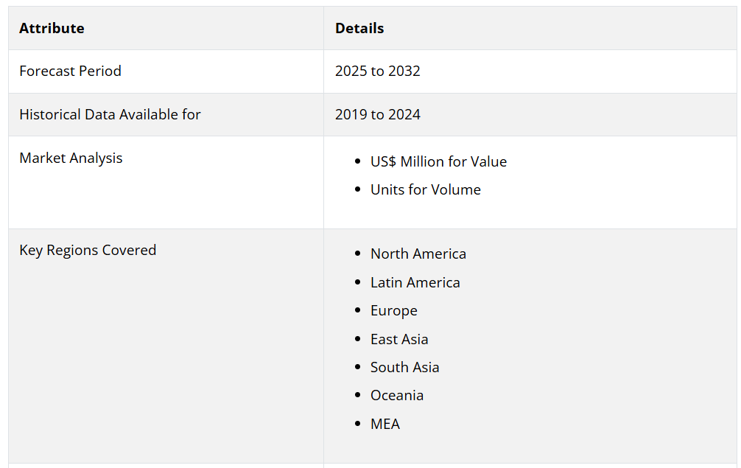Screen dimensions: 741x468
Task: Click the 2025 to 2032 value
Action: pyautogui.click(x=378, y=71)
